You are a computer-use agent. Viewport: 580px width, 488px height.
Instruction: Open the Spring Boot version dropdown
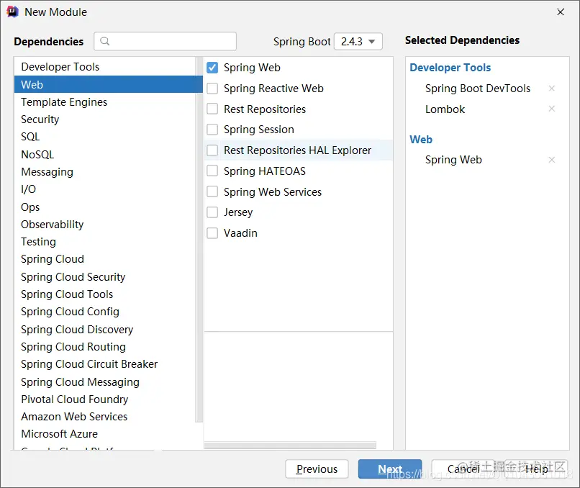coord(358,42)
